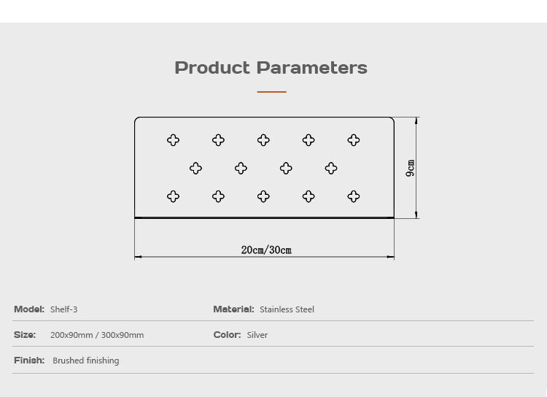Select the 20cm/30cm width dimension label
This screenshot has width=547, height=397.
pyautogui.click(x=266, y=250)
